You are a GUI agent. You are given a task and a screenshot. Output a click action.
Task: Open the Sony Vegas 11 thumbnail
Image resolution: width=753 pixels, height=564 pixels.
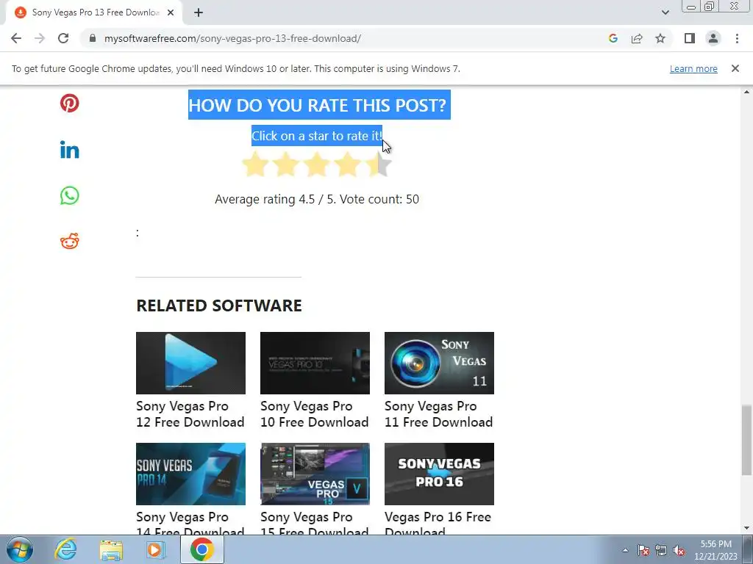[x=440, y=363]
